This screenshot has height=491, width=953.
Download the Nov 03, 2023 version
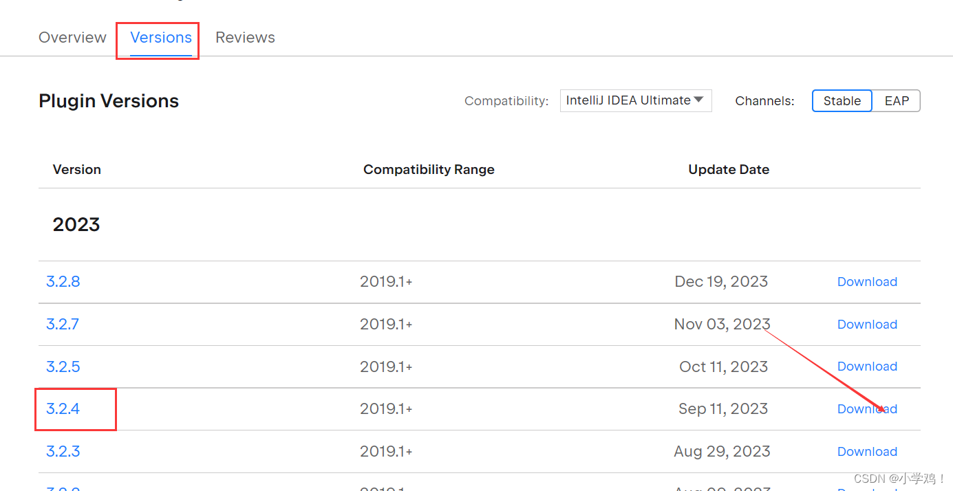click(x=867, y=324)
